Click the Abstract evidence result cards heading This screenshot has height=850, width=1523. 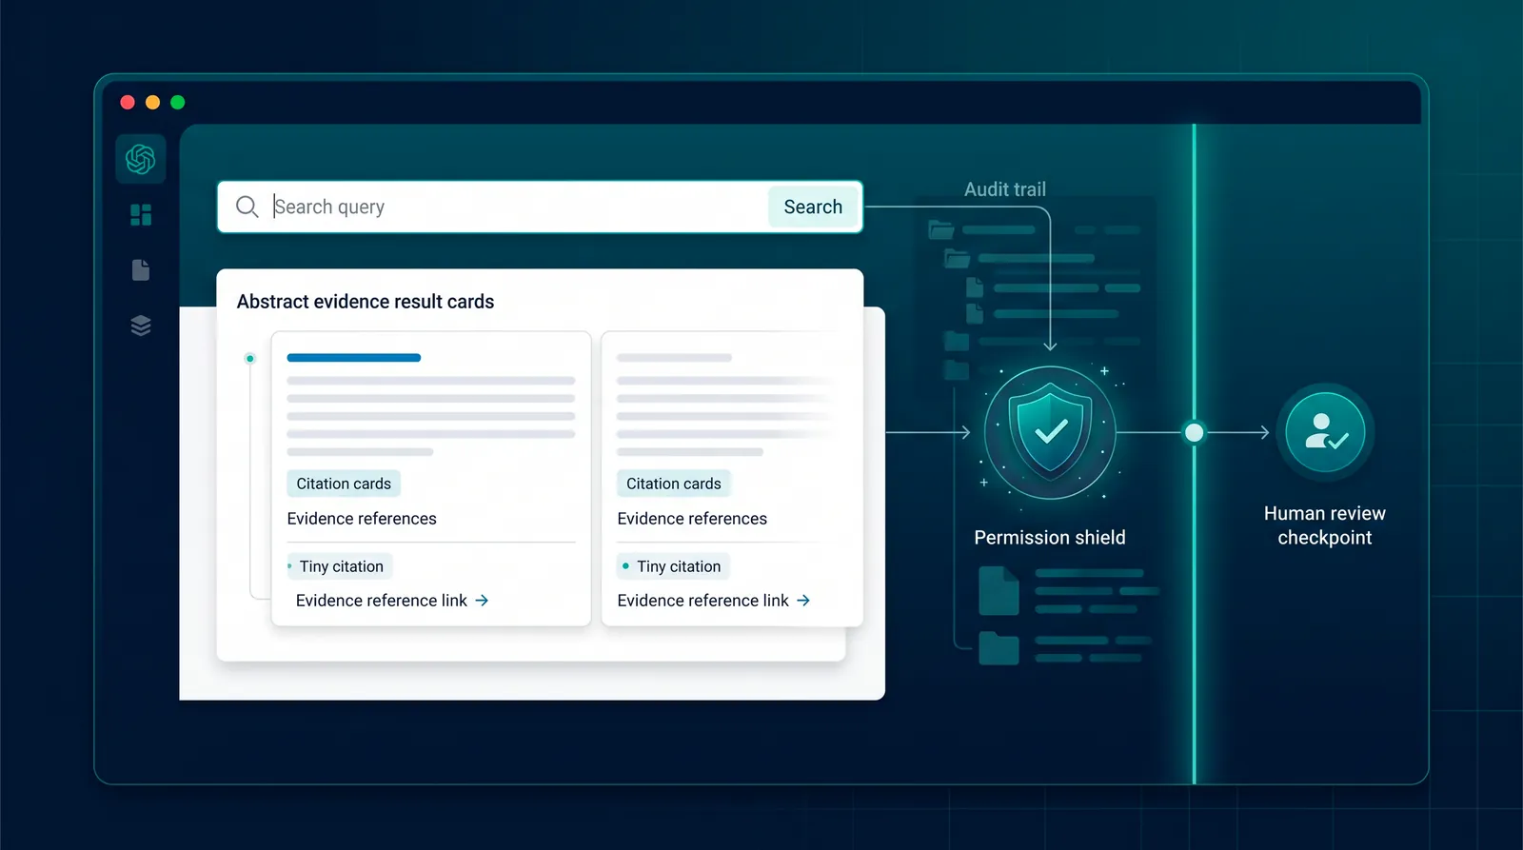(366, 302)
